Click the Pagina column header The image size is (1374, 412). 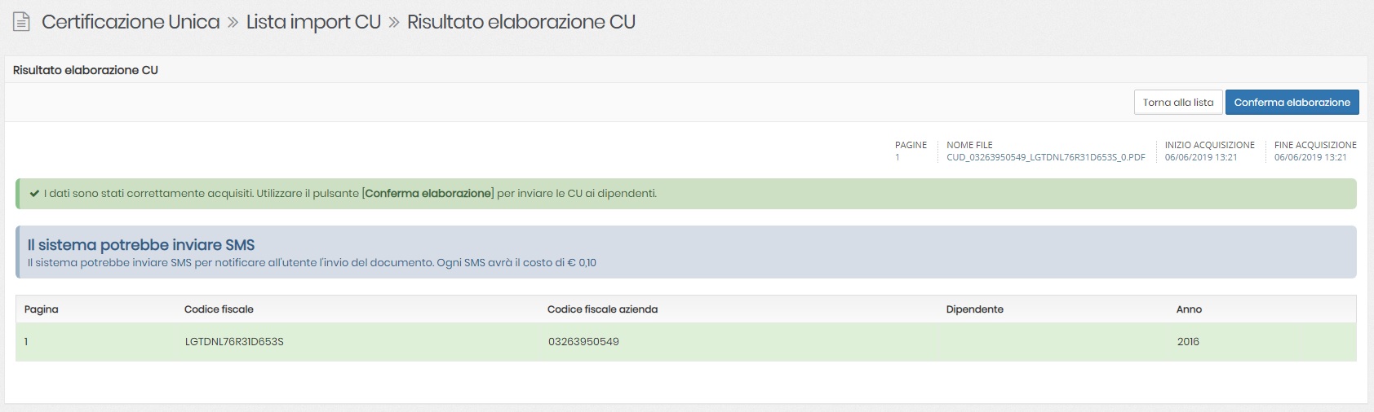coord(42,309)
